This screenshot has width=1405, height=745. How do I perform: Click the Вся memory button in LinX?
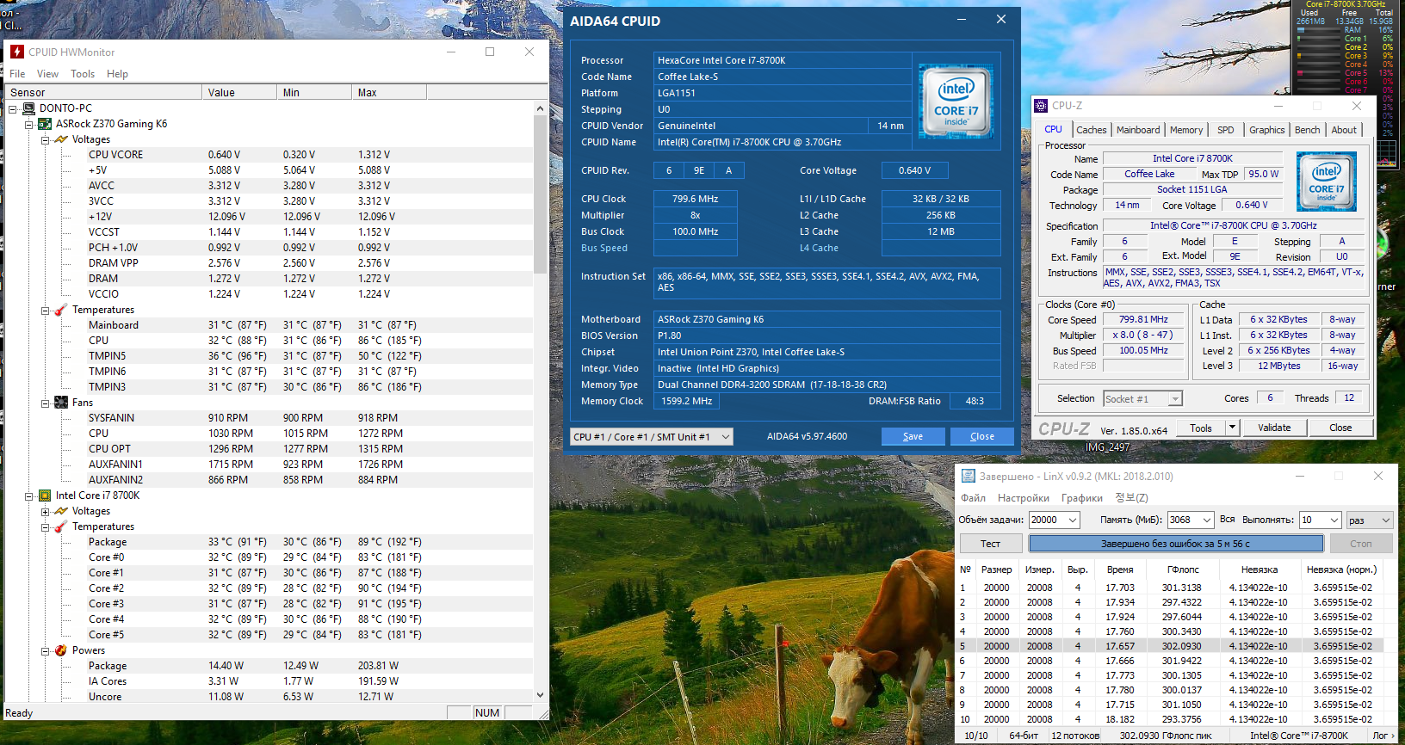(x=1228, y=520)
